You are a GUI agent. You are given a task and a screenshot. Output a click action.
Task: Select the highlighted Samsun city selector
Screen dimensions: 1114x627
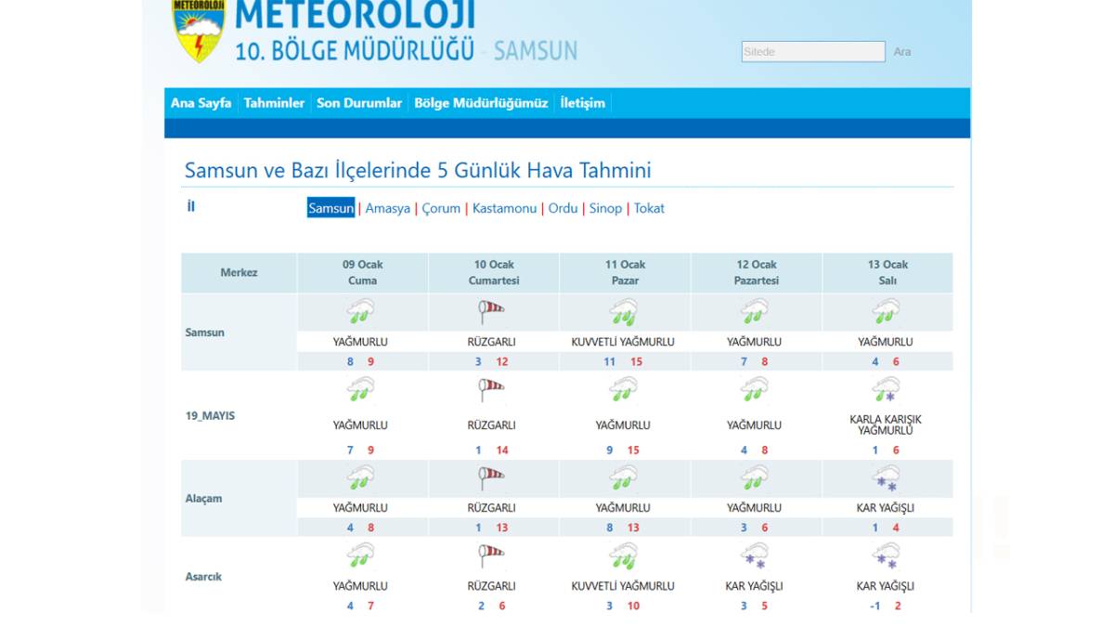click(x=331, y=208)
